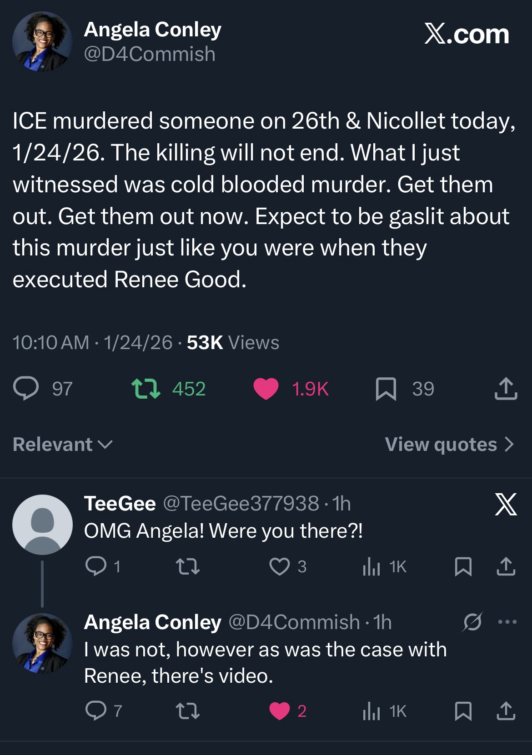
Task: Bookmark TeeGee's reply
Action: (x=463, y=567)
